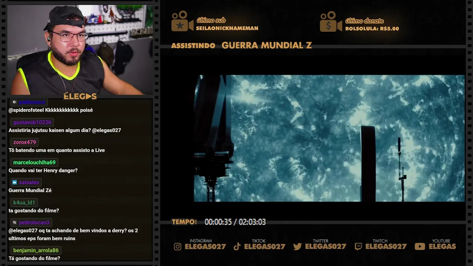Viewport: 473px width, 266px height.
Task: Click the Twitch logo icon
Action: click(358, 246)
